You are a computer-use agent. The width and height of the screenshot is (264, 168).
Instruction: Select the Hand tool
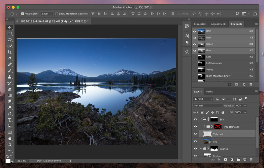pyautogui.click(x=10, y=138)
